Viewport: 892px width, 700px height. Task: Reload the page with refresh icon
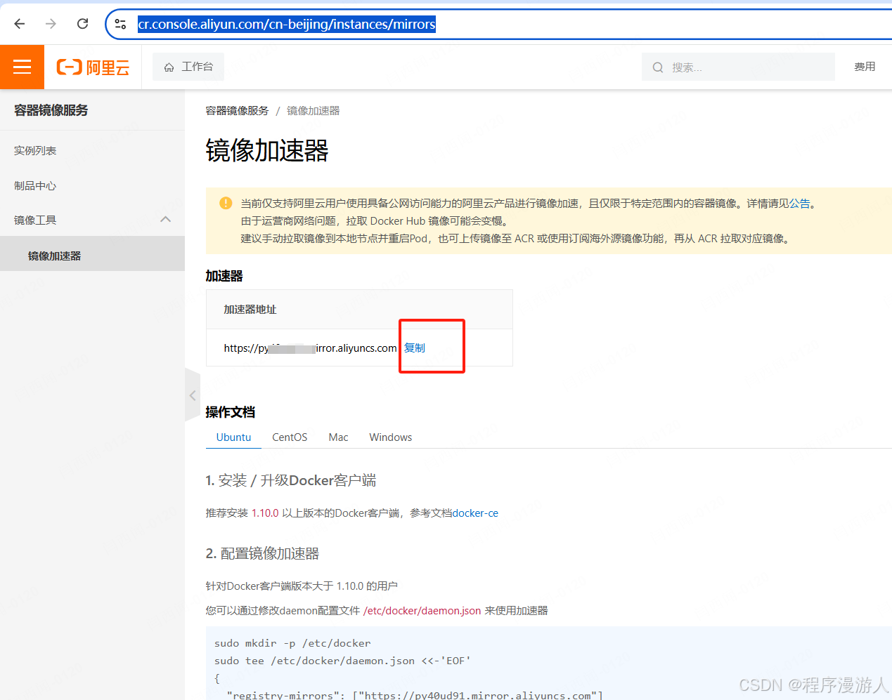pos(82,24)
